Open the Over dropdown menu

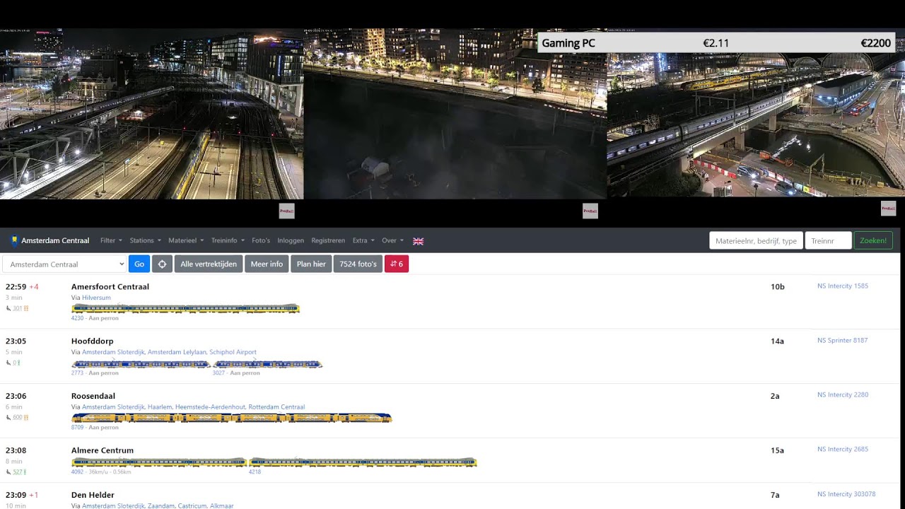[x=392, y=240]
